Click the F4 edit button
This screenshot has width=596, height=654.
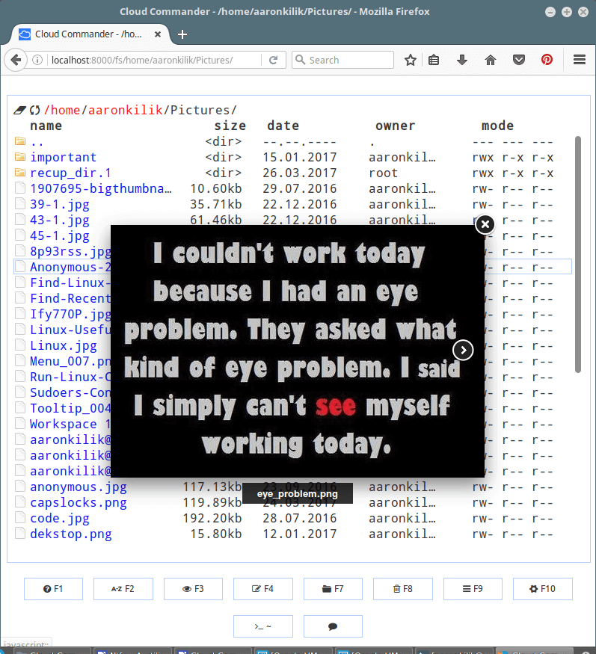(x=263, y=588)
